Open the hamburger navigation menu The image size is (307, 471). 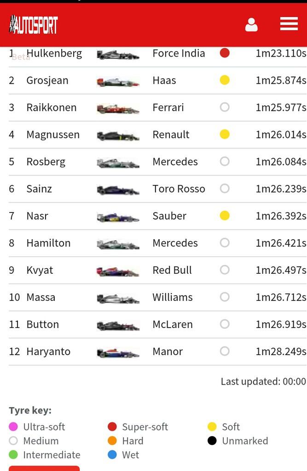click(x=289, y=24)
